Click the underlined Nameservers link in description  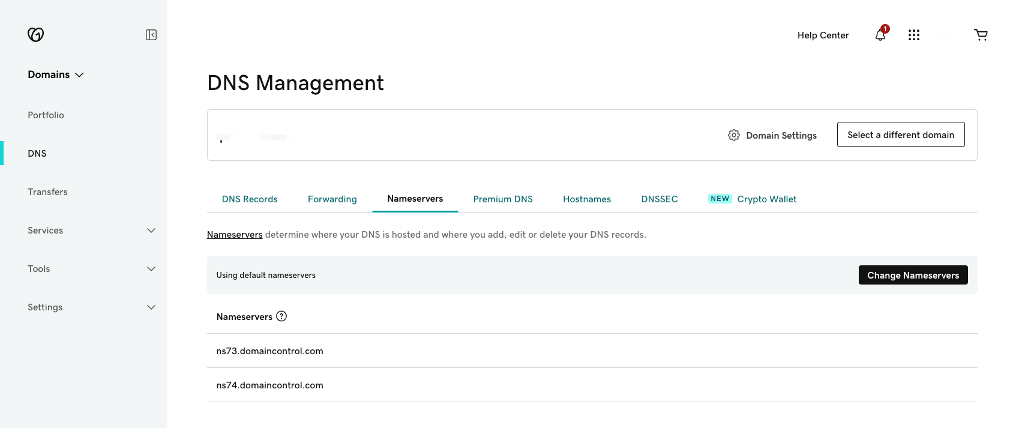pyautogui.click(x=235, y=235)
